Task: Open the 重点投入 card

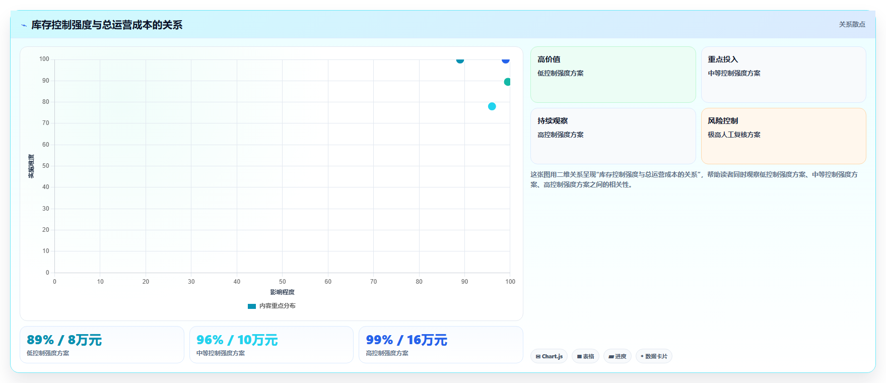Action: click(783, 75)
